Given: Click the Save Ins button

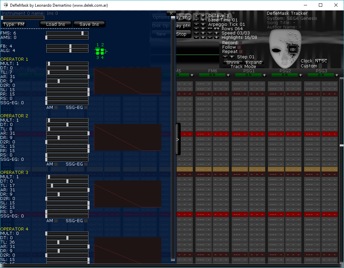Looking at the screenshot, I should coord(89,24).
